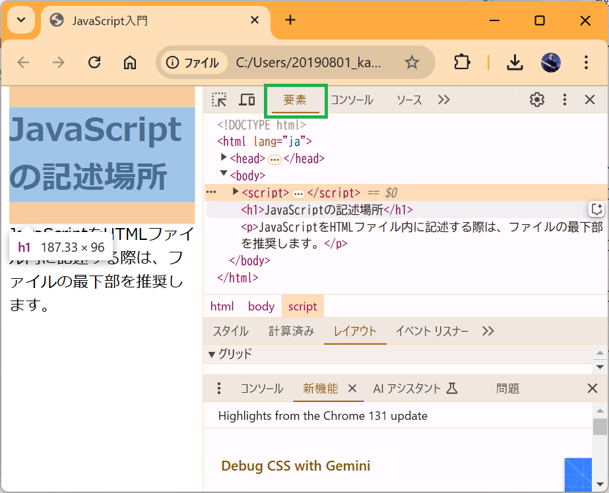Image resolution: width=609 pixels, height=493 pixels.
Task: Click the address bar URL field
Action: coord(309,63)
